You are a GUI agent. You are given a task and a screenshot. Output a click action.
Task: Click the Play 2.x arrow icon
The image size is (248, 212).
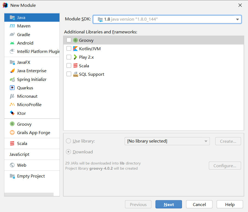pyautogui.click(x=76, y=57)
